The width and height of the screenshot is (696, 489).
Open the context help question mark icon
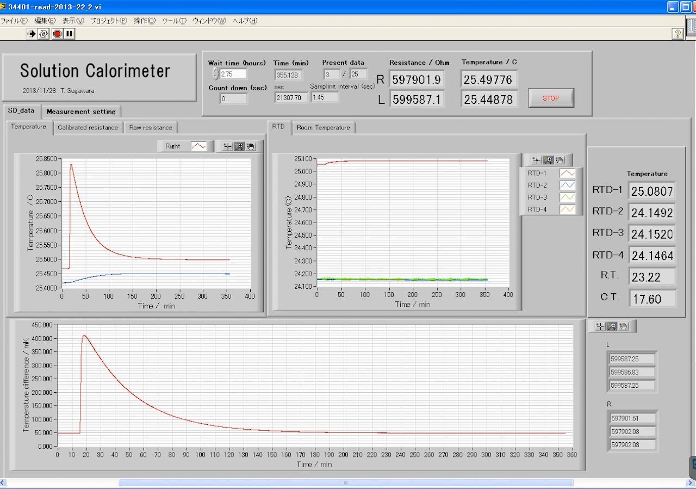click(x=678, y=34)
